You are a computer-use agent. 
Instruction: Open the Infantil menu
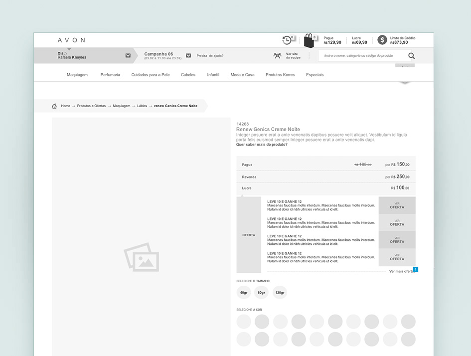tap(213, 75)
